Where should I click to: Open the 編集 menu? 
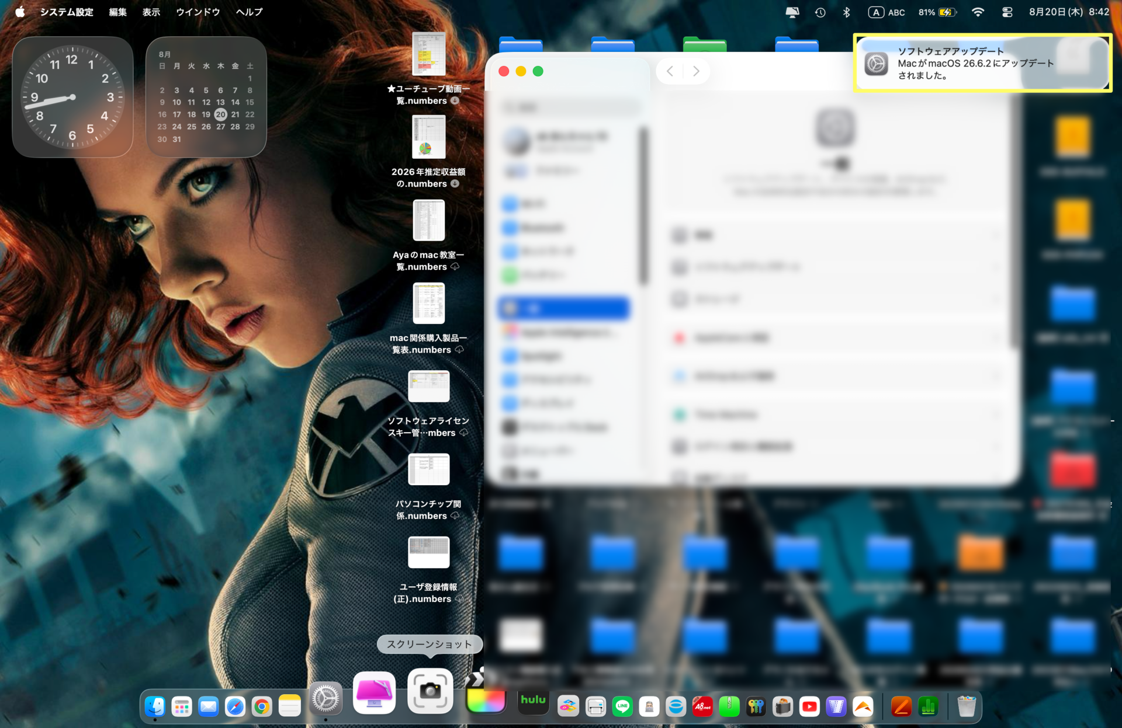117,12
